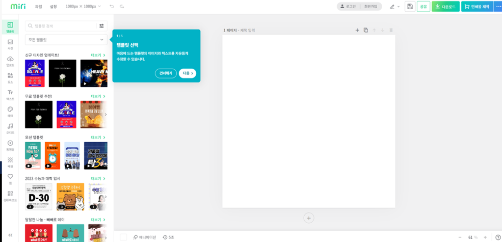Click the green 다운로드 button

[x=445, y=7]
